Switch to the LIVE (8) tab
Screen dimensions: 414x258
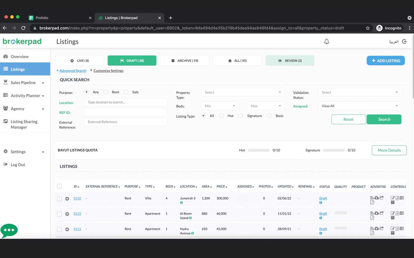click(x=79, y=61)
